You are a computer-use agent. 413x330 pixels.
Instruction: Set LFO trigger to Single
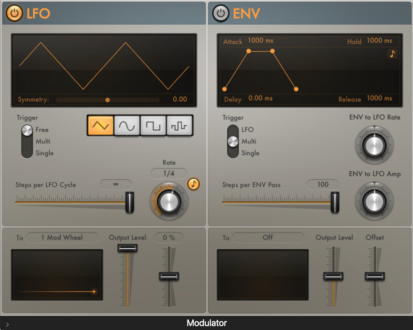tap(44, 153)
